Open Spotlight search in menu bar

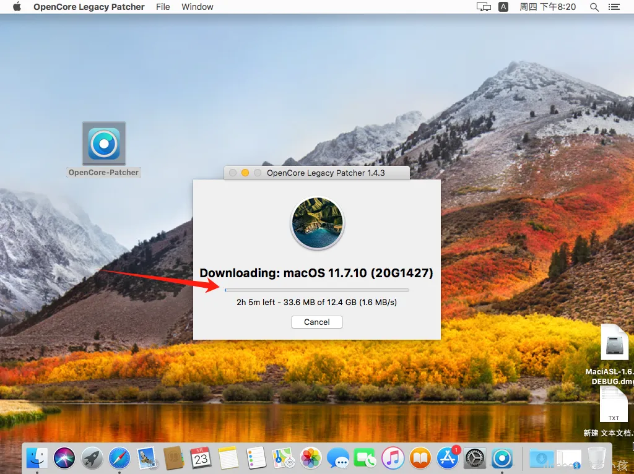click(x=594, y=7)
